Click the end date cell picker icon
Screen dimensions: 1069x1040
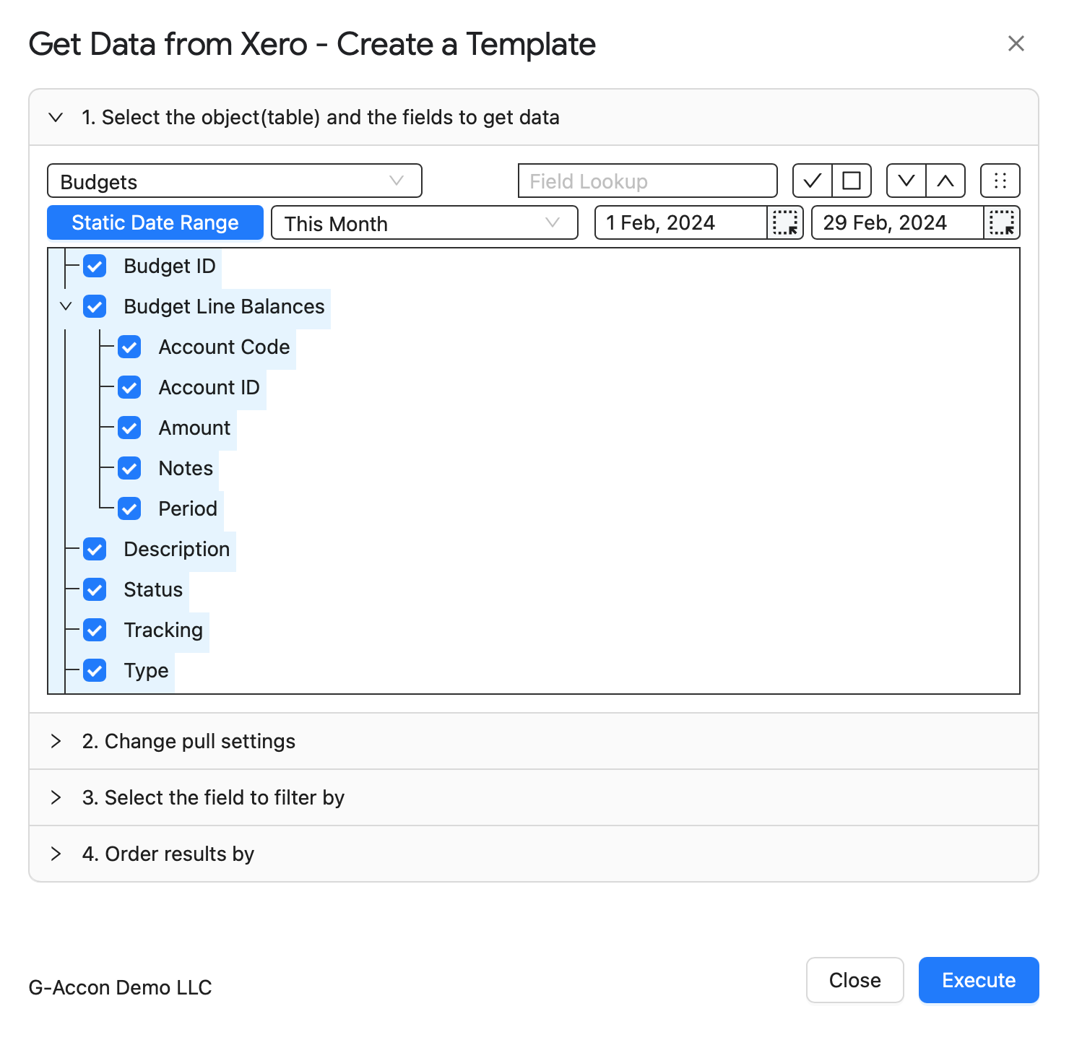pyautogui.click(x=1002, y=222)
